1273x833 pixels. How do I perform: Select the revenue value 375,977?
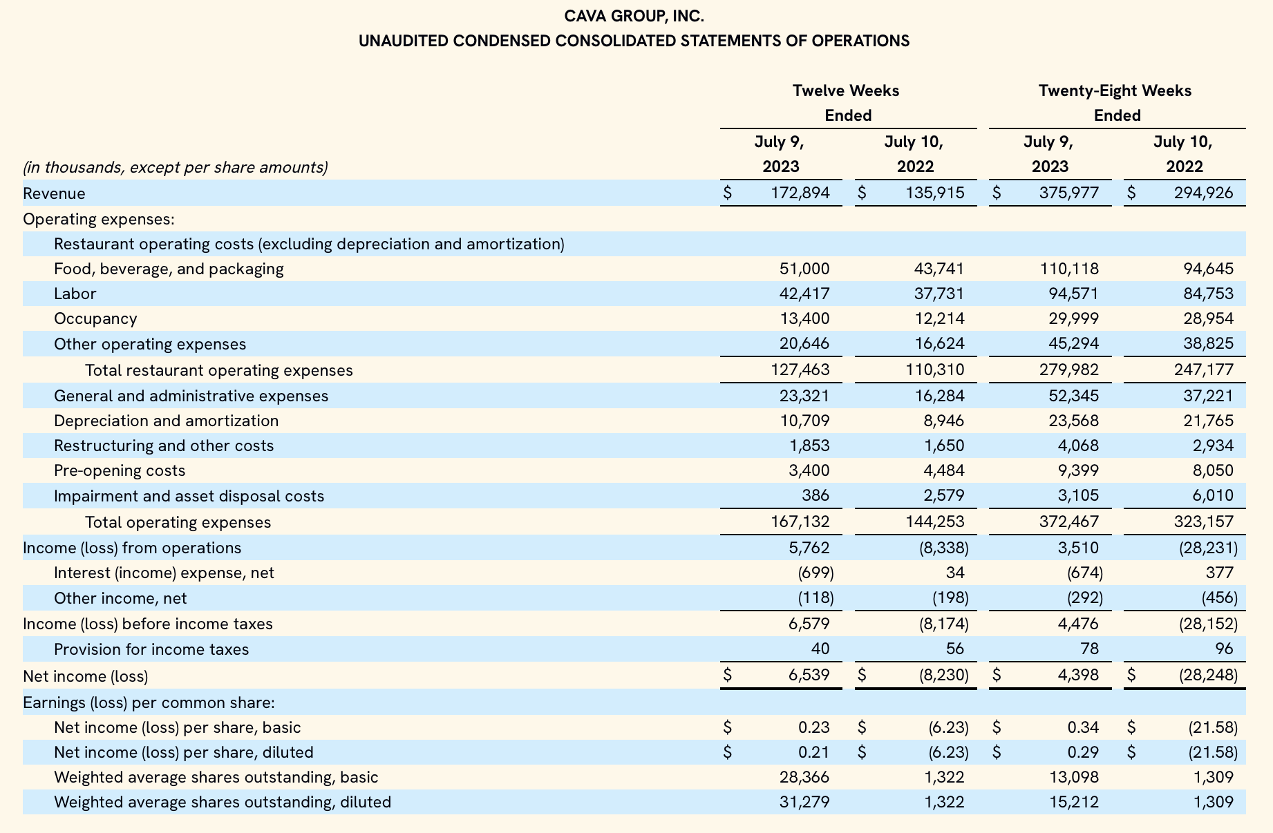[x=1068, y=193]
